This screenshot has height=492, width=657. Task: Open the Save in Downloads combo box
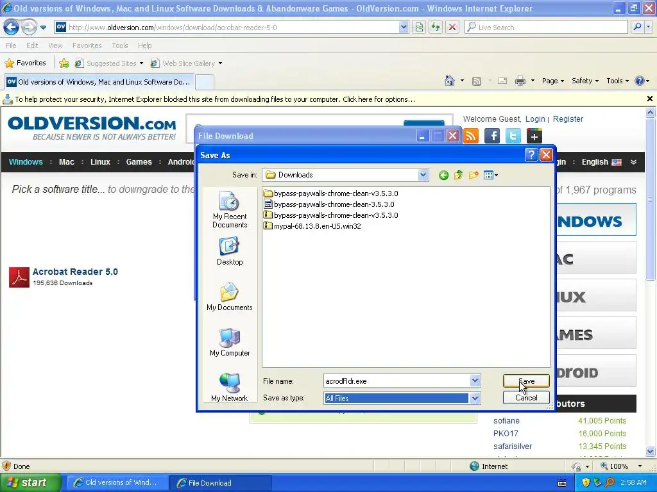tap(345, 175)
